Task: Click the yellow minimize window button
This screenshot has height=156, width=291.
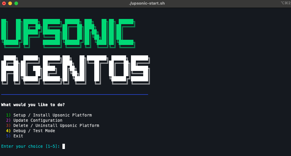Action: [x=10, y=3]
